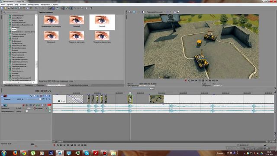Open project video properties in preview toolbar
Screen dimensions: 277x156
coord(130,12)
